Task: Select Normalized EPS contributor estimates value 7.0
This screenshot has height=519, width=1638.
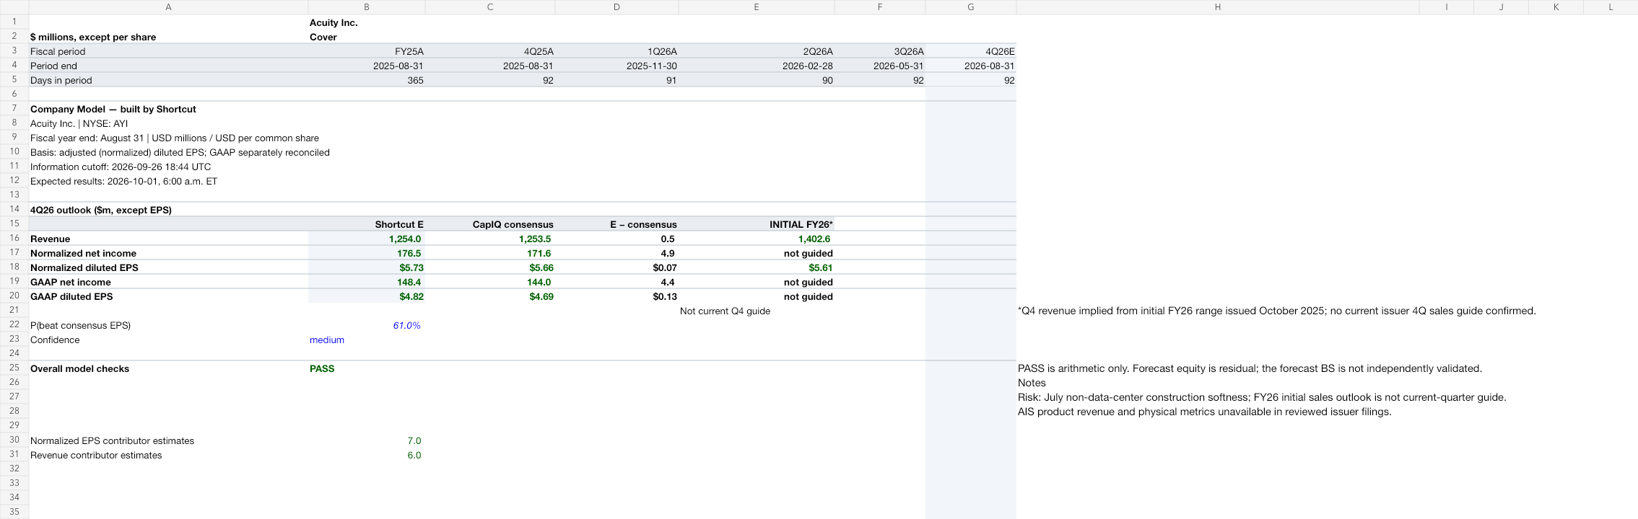Action: [367, 440]
